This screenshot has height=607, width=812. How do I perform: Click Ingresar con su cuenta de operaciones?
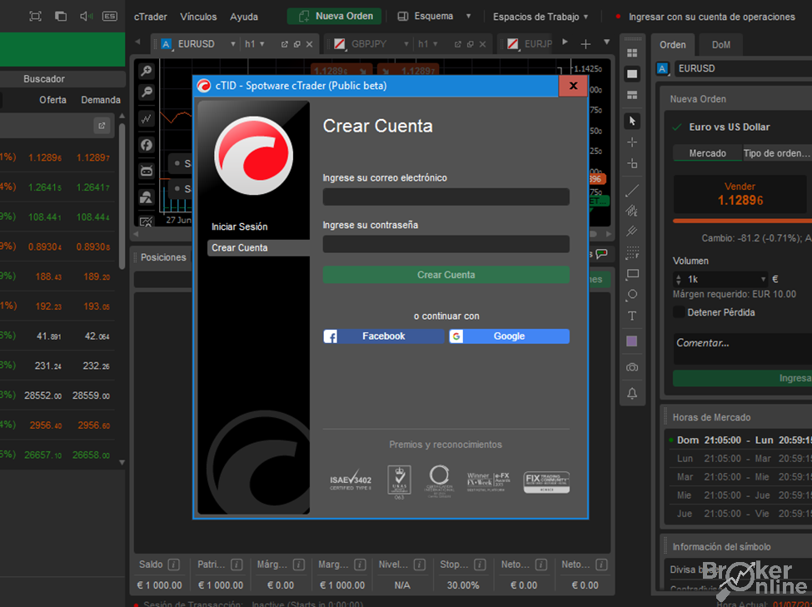click(x=711, y=17)
